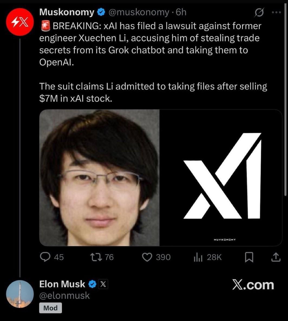
Task: Click Elon Musk's rocket profile picture
Action: coord(20,294)
